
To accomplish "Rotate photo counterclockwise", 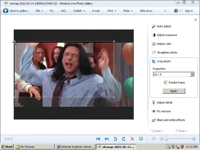I will pos(115,139).
